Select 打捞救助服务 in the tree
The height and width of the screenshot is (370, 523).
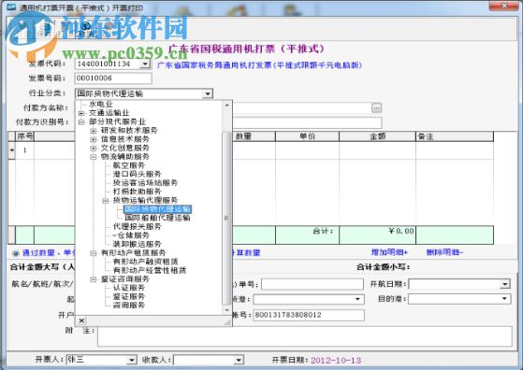click(x=137, y=192)
